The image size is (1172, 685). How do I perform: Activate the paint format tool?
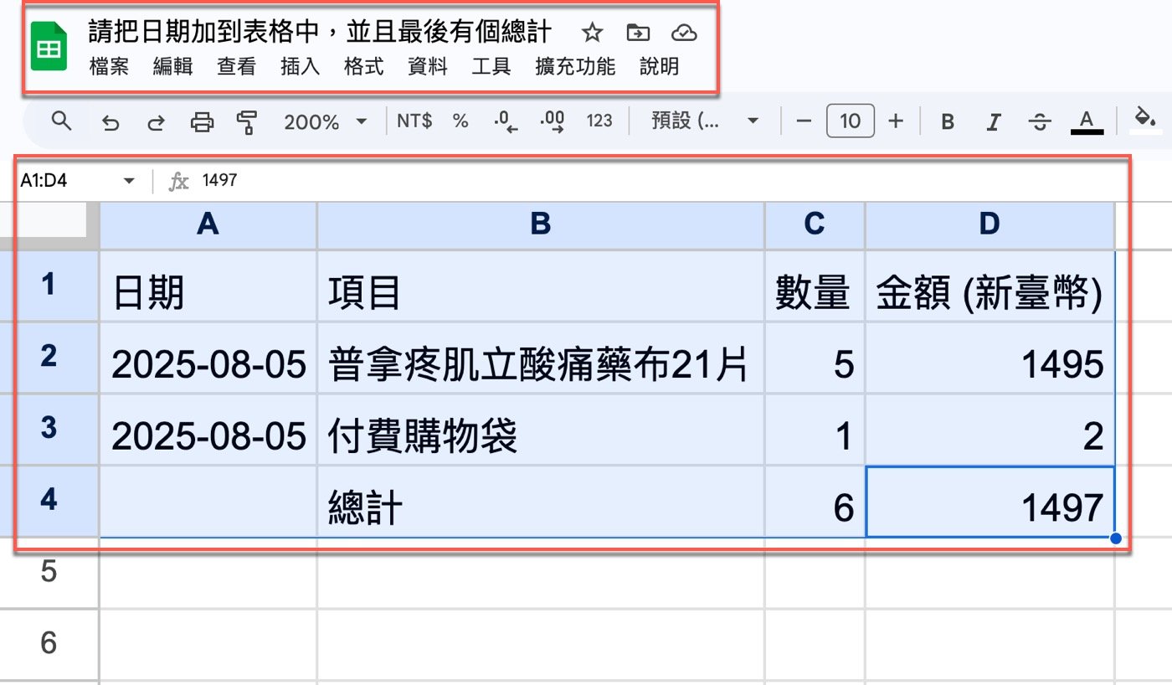click(247, 122)
